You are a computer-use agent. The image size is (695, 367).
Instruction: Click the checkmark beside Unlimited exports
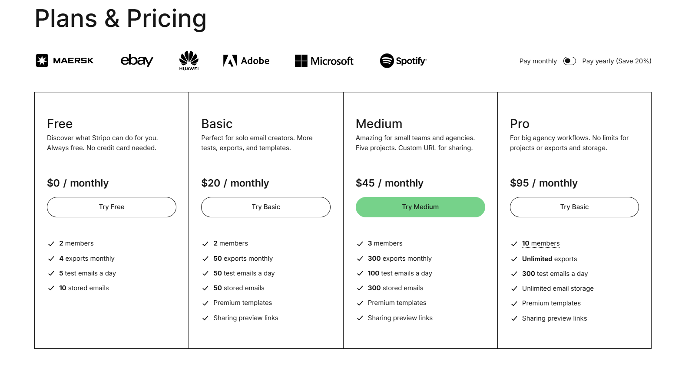click(513, 259)
